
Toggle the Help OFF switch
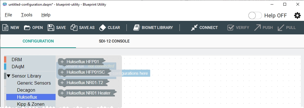(255, 16)
